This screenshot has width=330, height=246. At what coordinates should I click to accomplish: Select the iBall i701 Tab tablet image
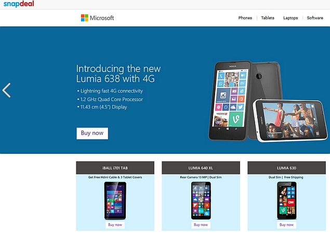click(x=115, y=200)
